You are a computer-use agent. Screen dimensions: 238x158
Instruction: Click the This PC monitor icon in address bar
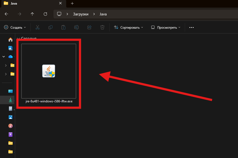point(59,14)
